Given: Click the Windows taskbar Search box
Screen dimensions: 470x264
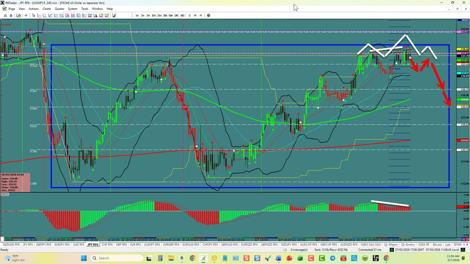Looking at the screenshot, I should (x=117, y=258).
